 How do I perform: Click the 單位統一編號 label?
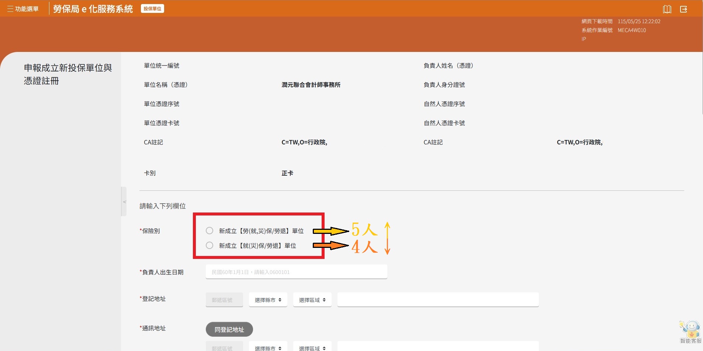coord(162,66)
